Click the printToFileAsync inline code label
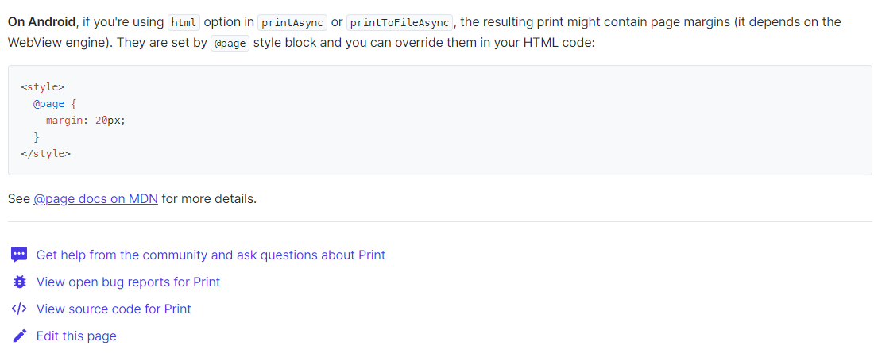This screenshot has height=353, width=874. click(x=399, y=22)
